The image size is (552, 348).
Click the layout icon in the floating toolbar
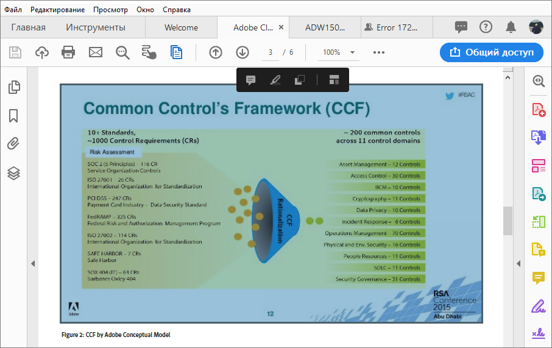(x=334, y=80)
